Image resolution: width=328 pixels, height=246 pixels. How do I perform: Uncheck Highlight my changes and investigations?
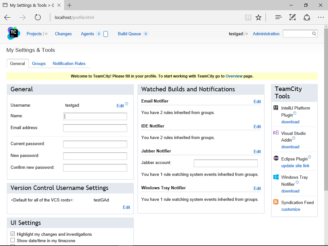coord(13,234)
